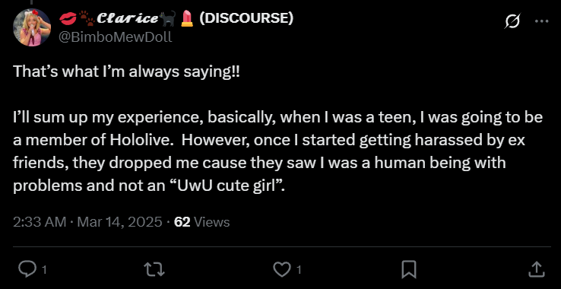Open the Grok explain-post icon
This screenshot has width=561, height=289.
click(x=512, y=21)
